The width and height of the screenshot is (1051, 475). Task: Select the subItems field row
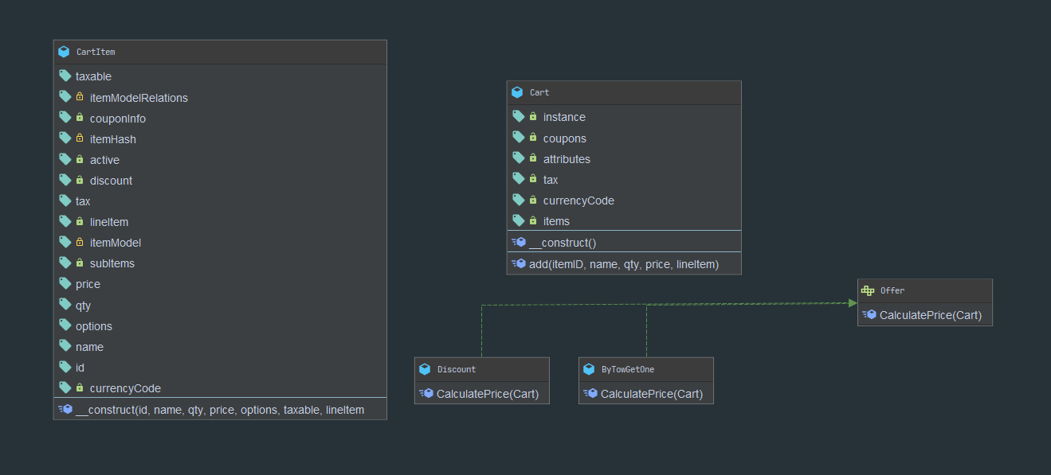coord(112,263)
